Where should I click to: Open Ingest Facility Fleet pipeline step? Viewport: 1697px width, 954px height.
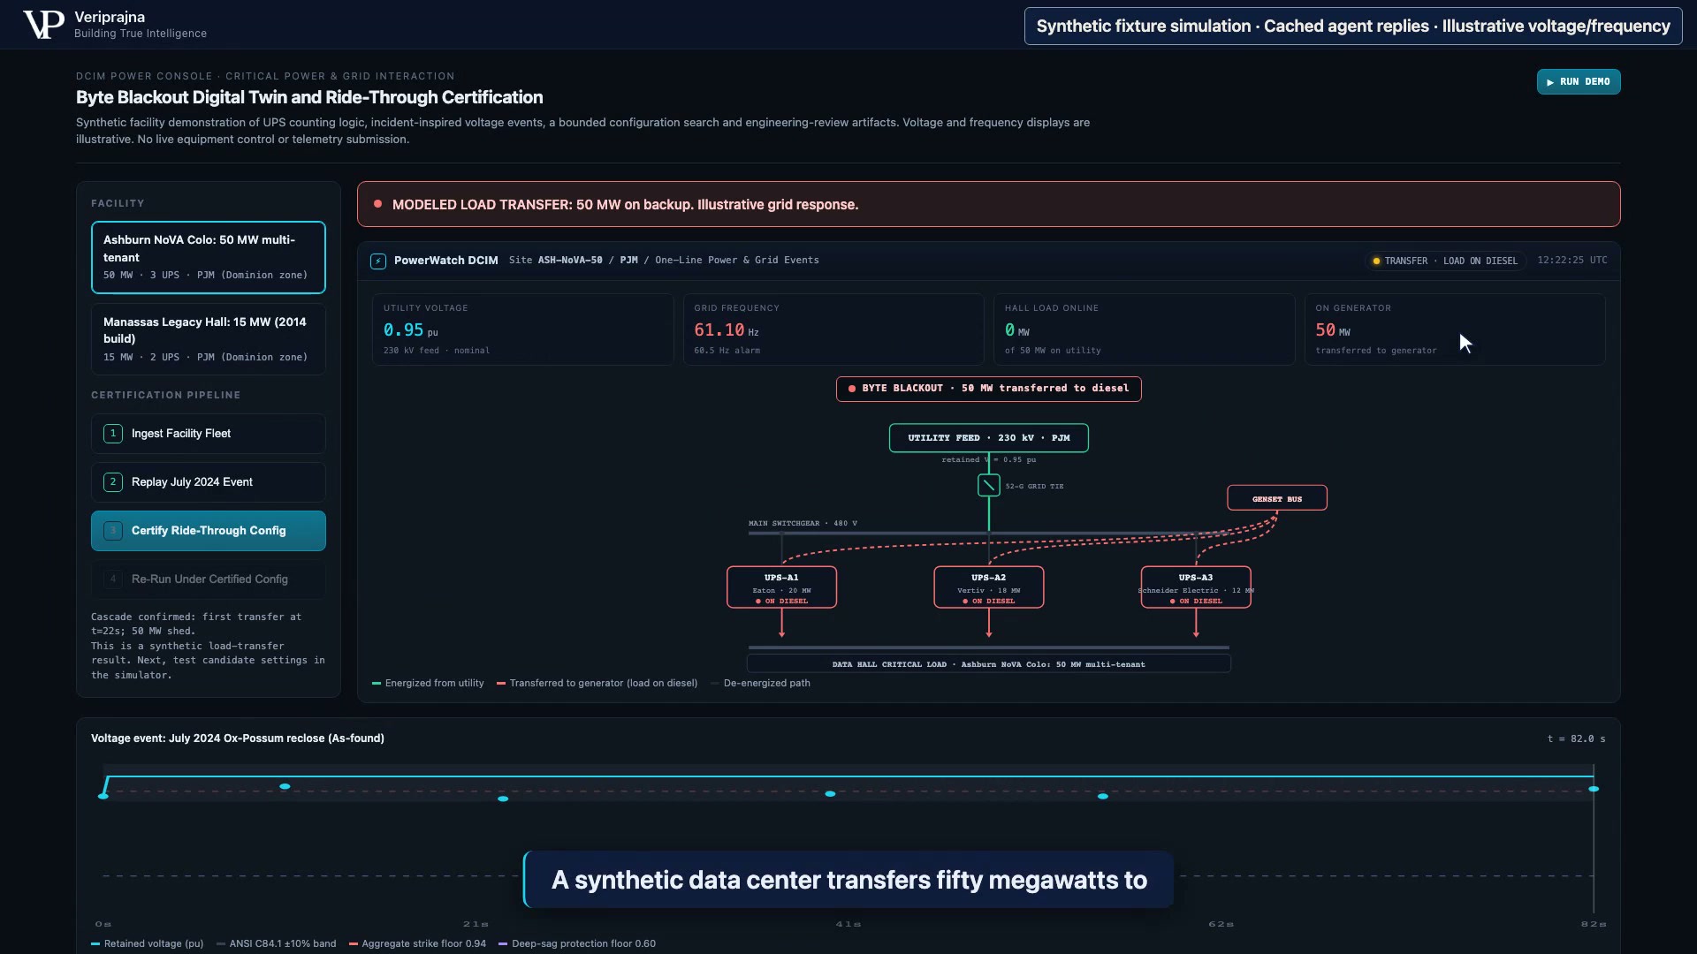[x=209, y=434]
